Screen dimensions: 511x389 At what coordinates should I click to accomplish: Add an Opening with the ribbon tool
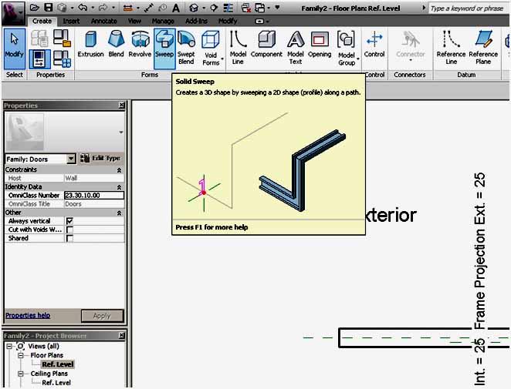(320, 45)
